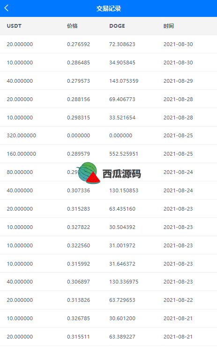
Task: Select the DOGE column header
Action: tap(117, 26)
